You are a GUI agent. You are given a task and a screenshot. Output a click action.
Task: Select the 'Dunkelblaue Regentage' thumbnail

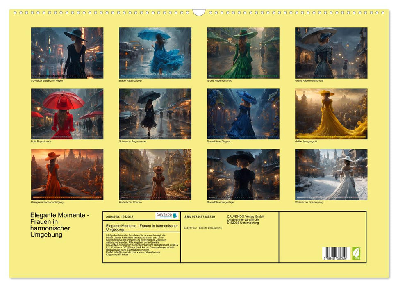tap(243, 175)
